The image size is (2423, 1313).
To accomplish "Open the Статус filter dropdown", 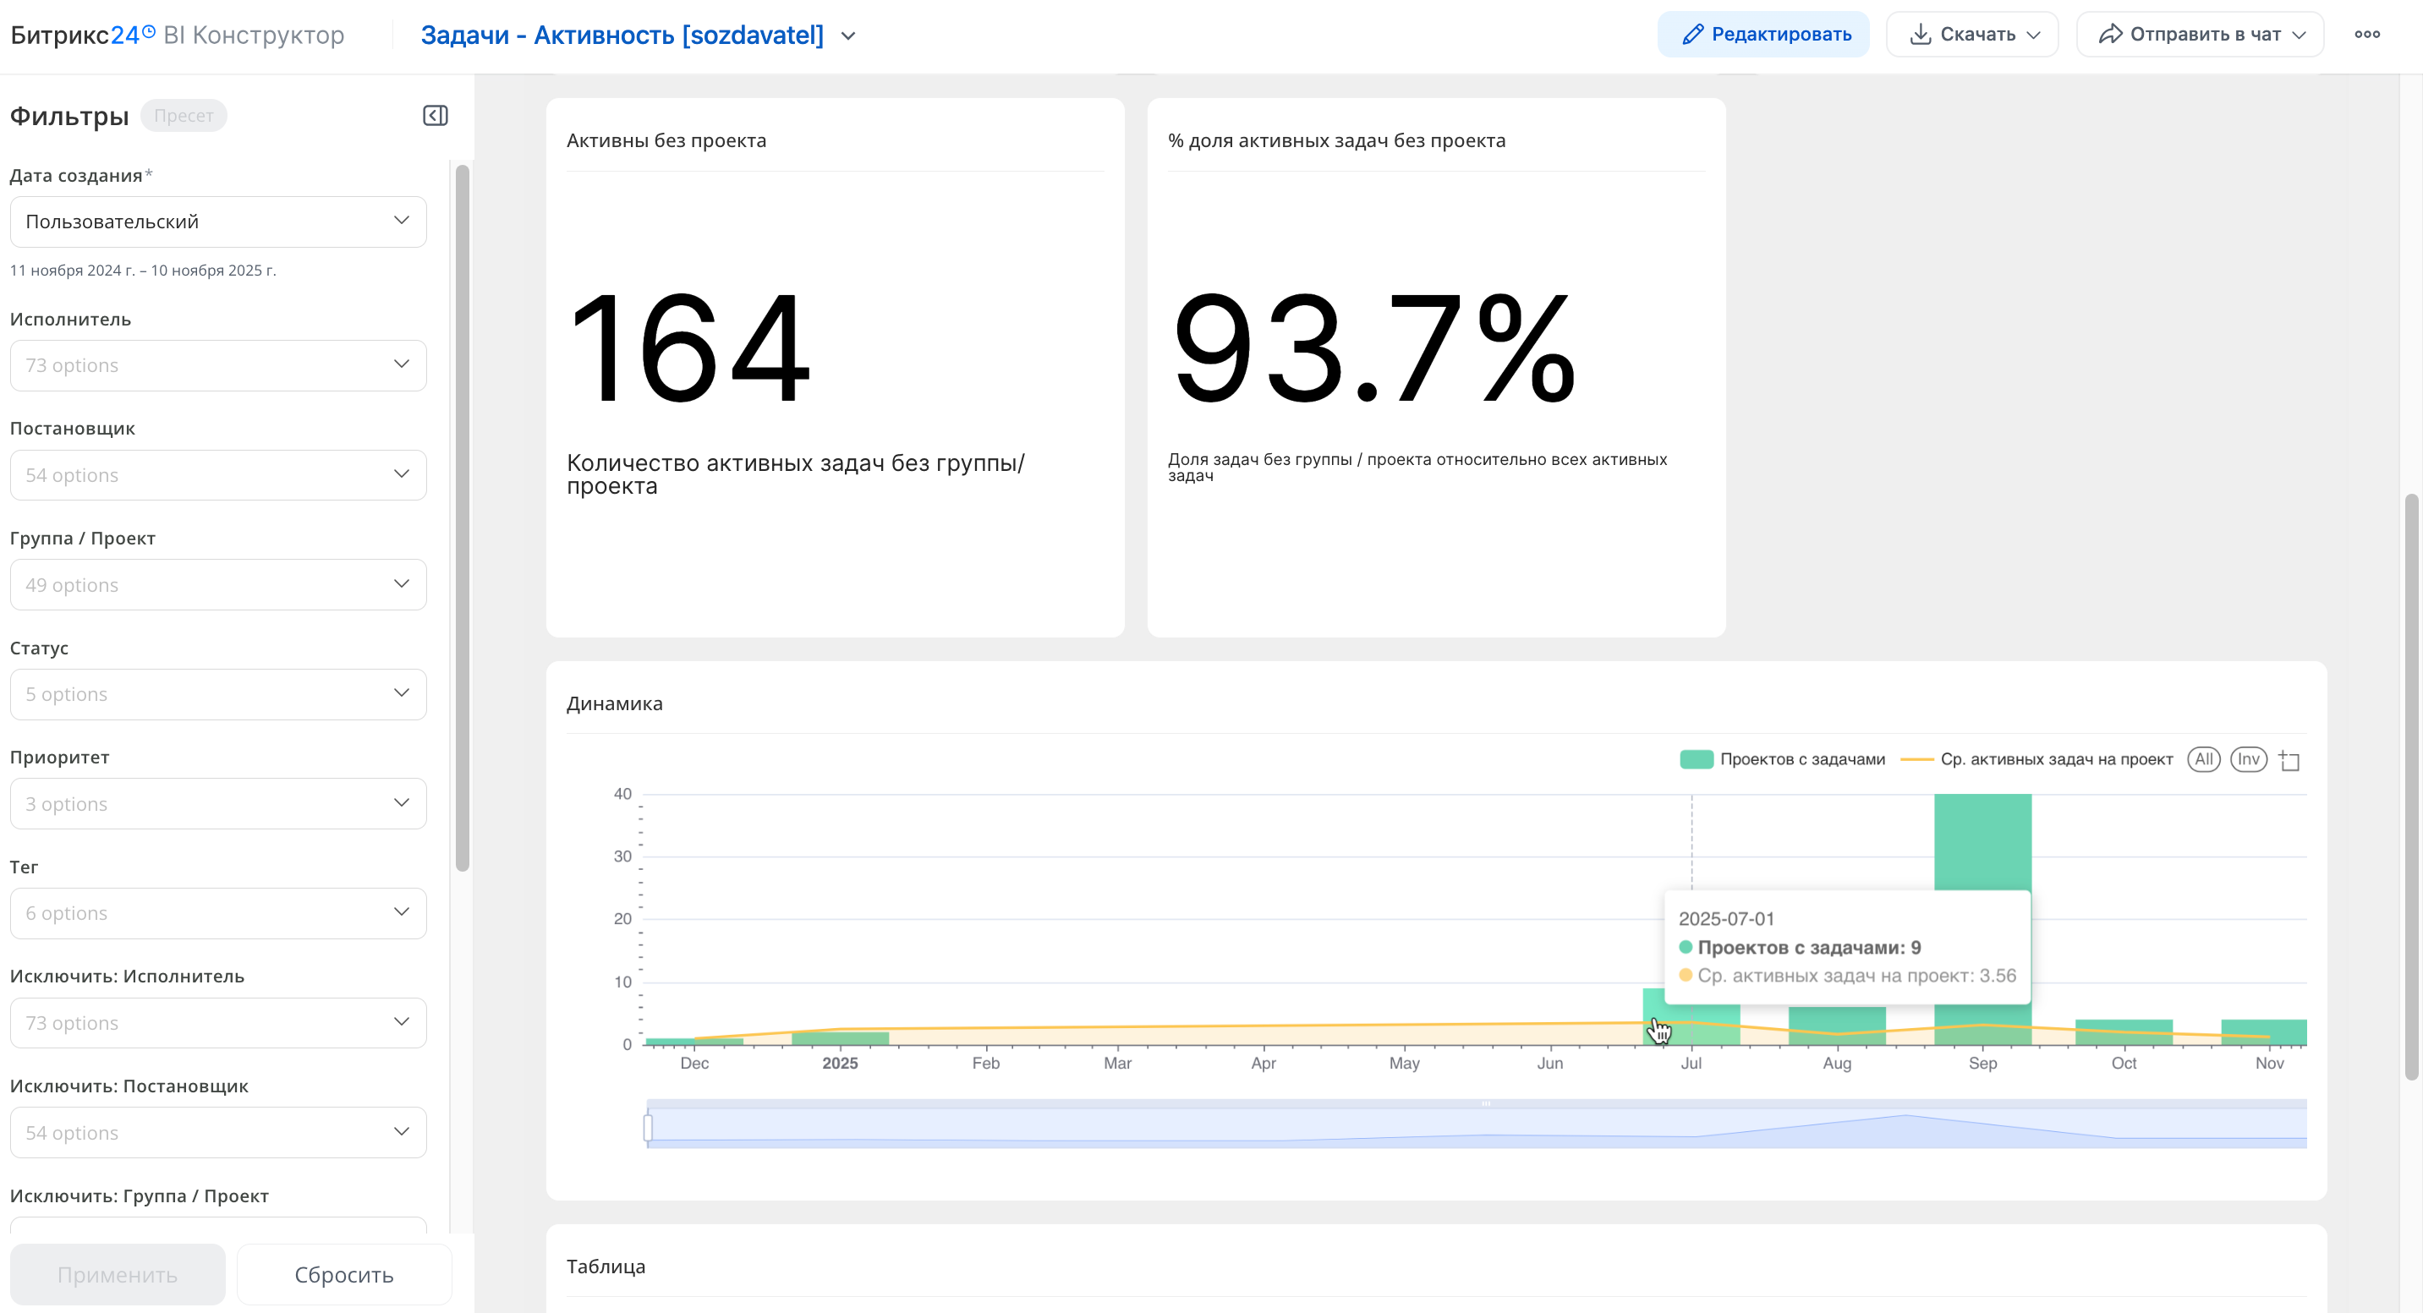I will (x=218, y=694).
